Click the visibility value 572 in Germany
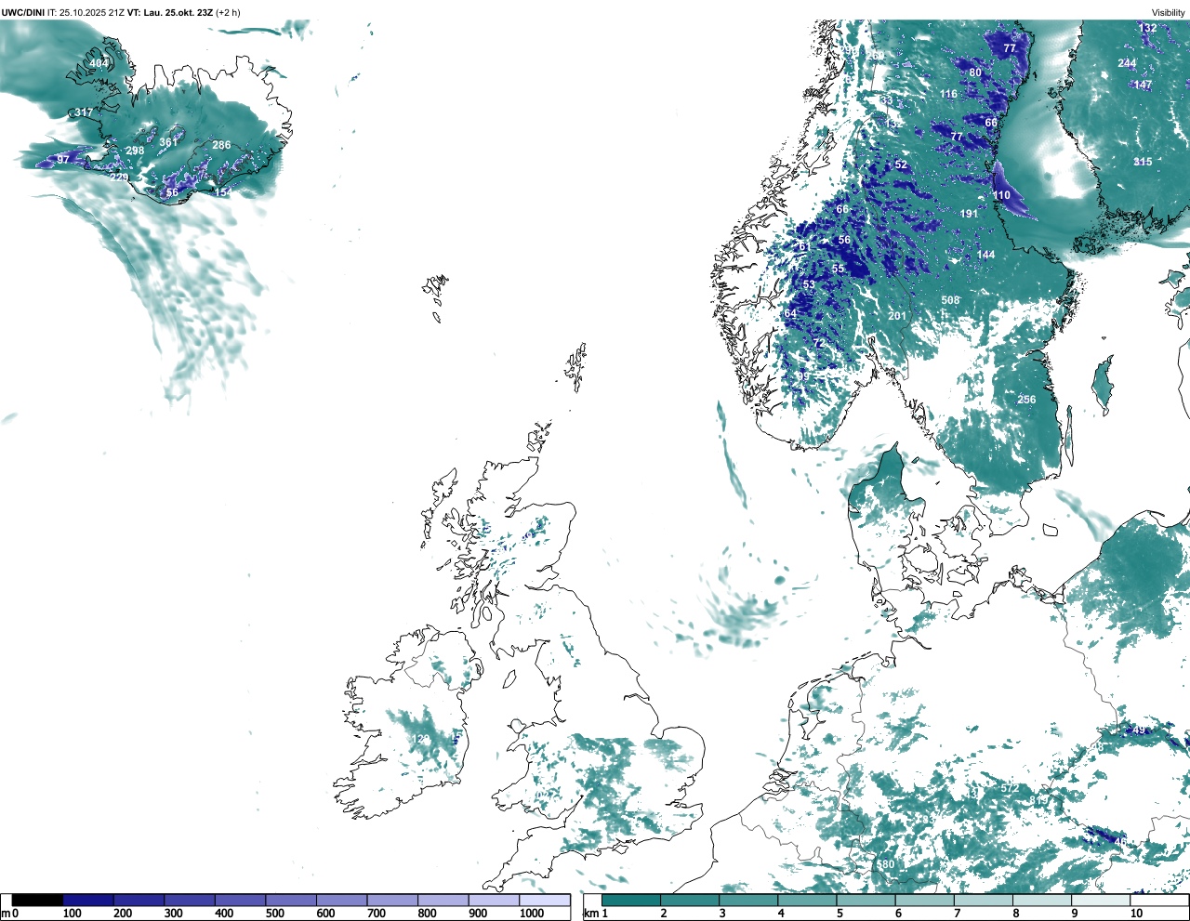The height and width of the screenshot is (921, 1190). (x=1010, y=788)
